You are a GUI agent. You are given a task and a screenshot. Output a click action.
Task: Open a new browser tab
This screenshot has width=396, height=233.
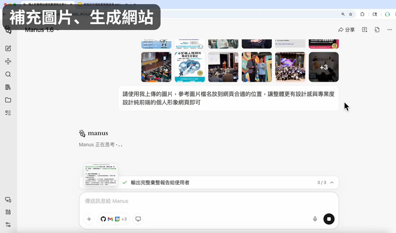pyautogui.click(x=135, y=5)
